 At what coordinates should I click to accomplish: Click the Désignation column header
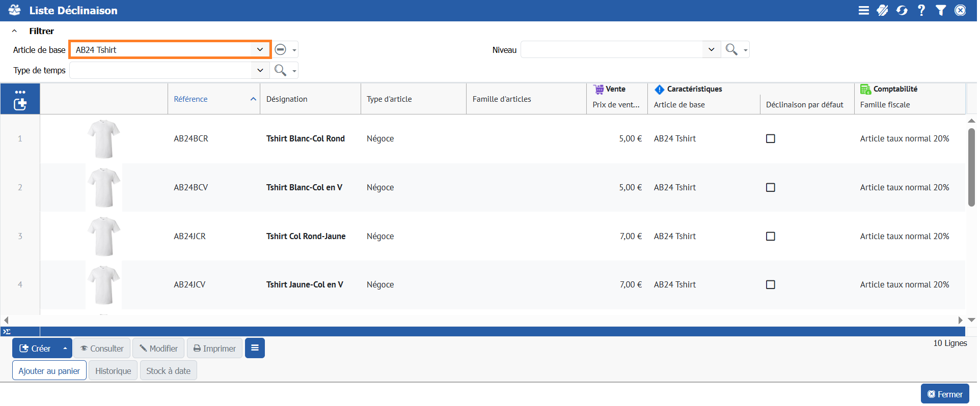tap(287, 99)
